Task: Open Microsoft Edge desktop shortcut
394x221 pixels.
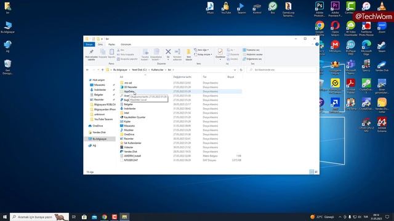Action: point(366,48)
